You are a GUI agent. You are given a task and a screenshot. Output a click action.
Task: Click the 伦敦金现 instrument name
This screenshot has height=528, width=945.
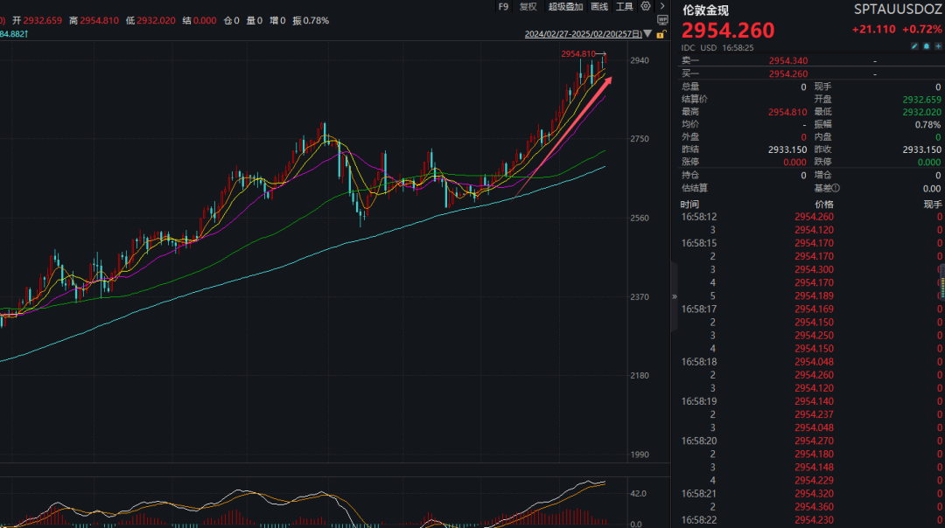click(x=705, y=10)
